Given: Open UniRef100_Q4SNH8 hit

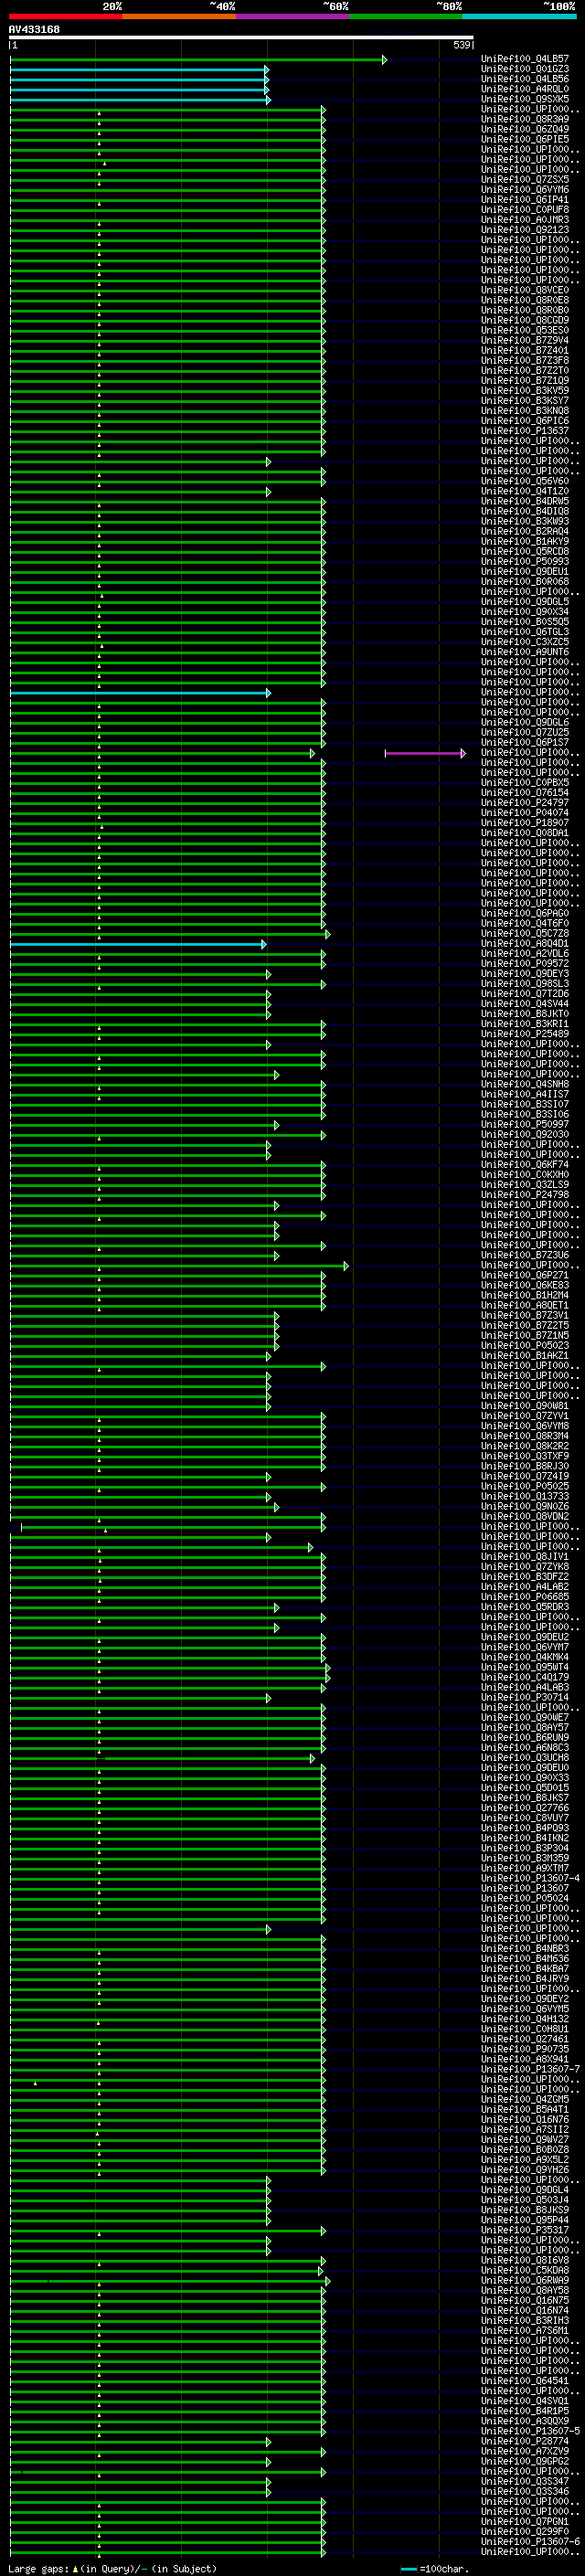Looking at the screenshot, I should [x=525, y=1084].
